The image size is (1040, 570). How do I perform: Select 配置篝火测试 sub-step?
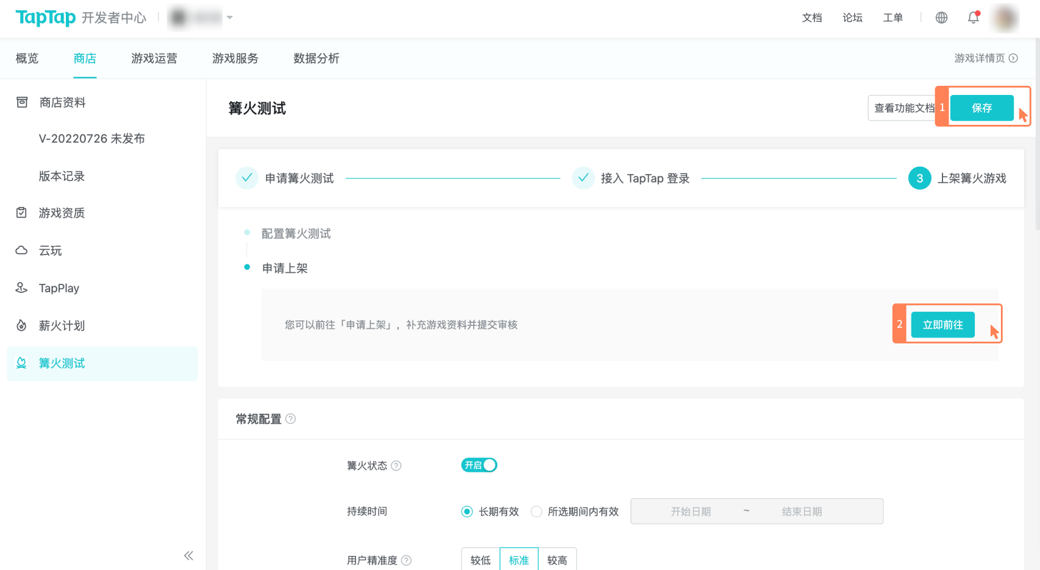[x=296, y=234]
